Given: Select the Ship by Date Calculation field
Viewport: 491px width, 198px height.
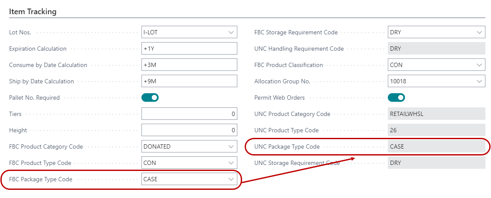Looking at the screenshot, I should [x=189, y=81].
